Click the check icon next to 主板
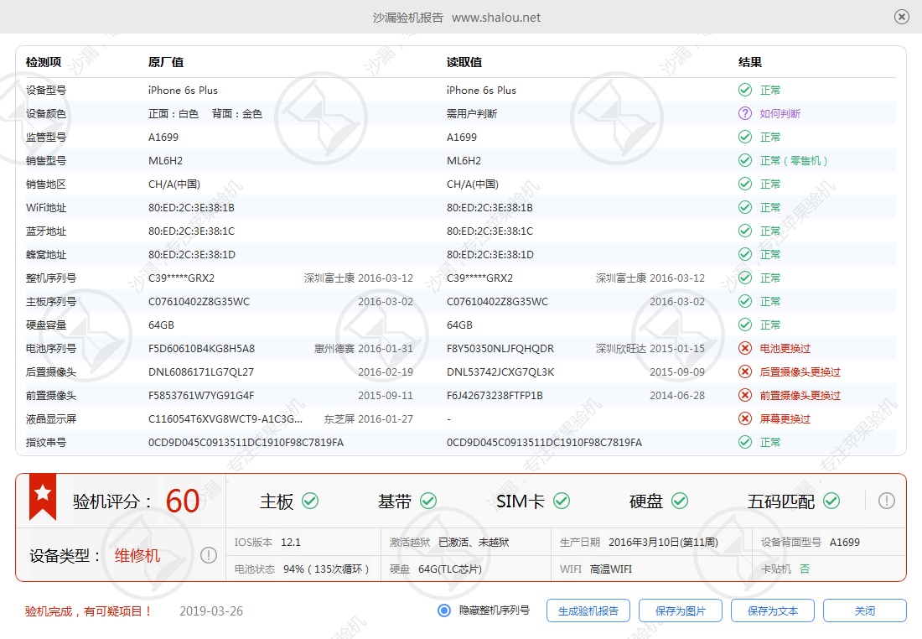This screenshot has height=639, width=922. (x=310, y=501)
